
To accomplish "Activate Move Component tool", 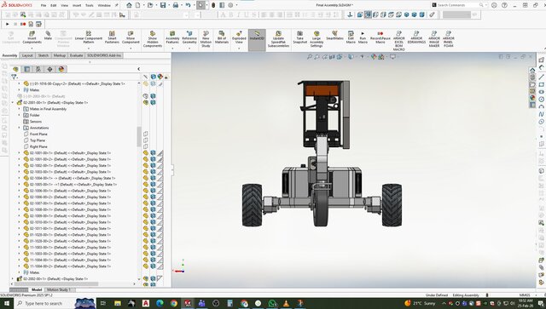I will (x=131, y=37).
